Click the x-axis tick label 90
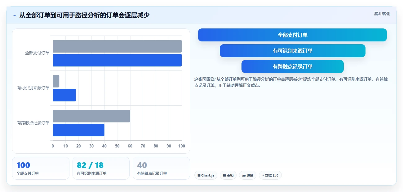 coord(169,146)
